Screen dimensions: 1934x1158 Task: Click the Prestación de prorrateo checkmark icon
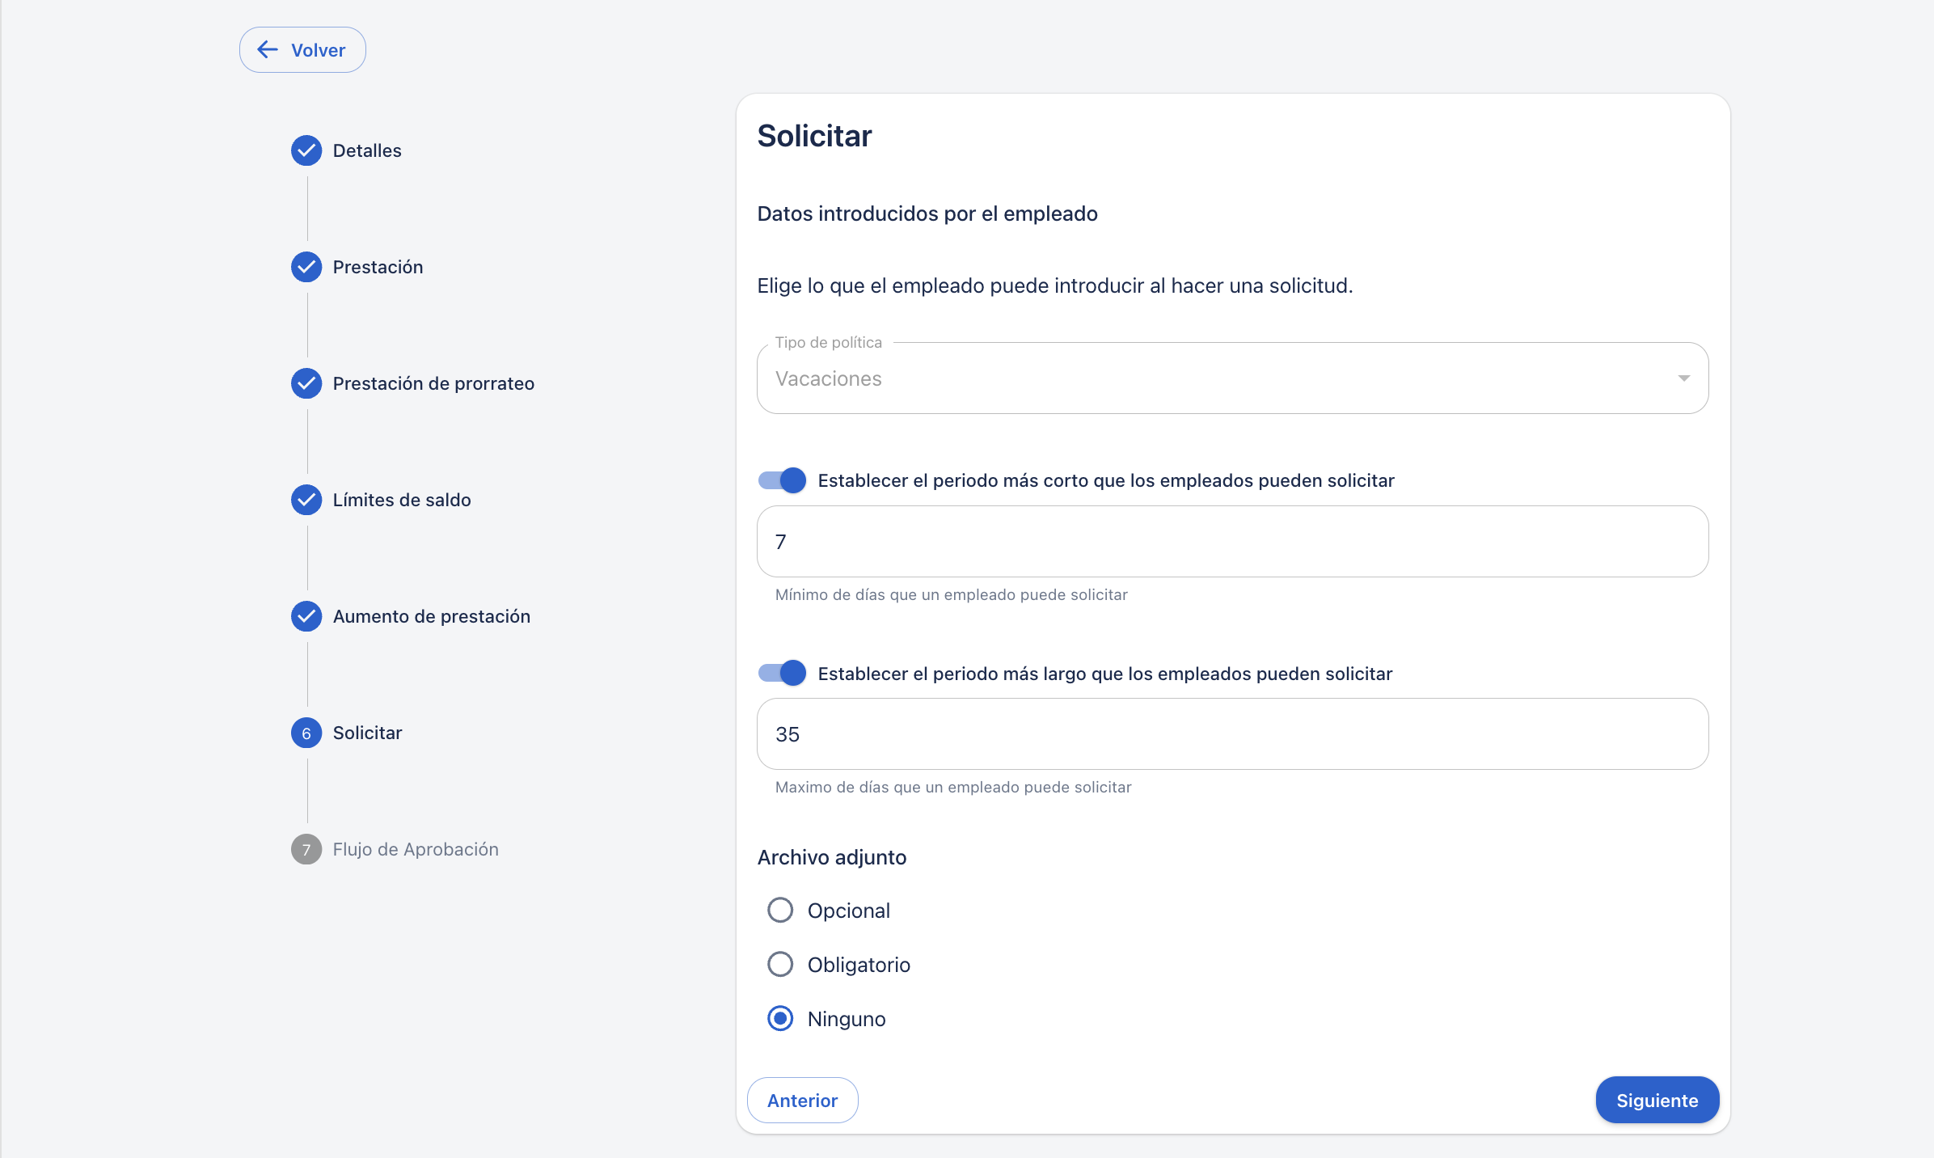pos(306,383)
